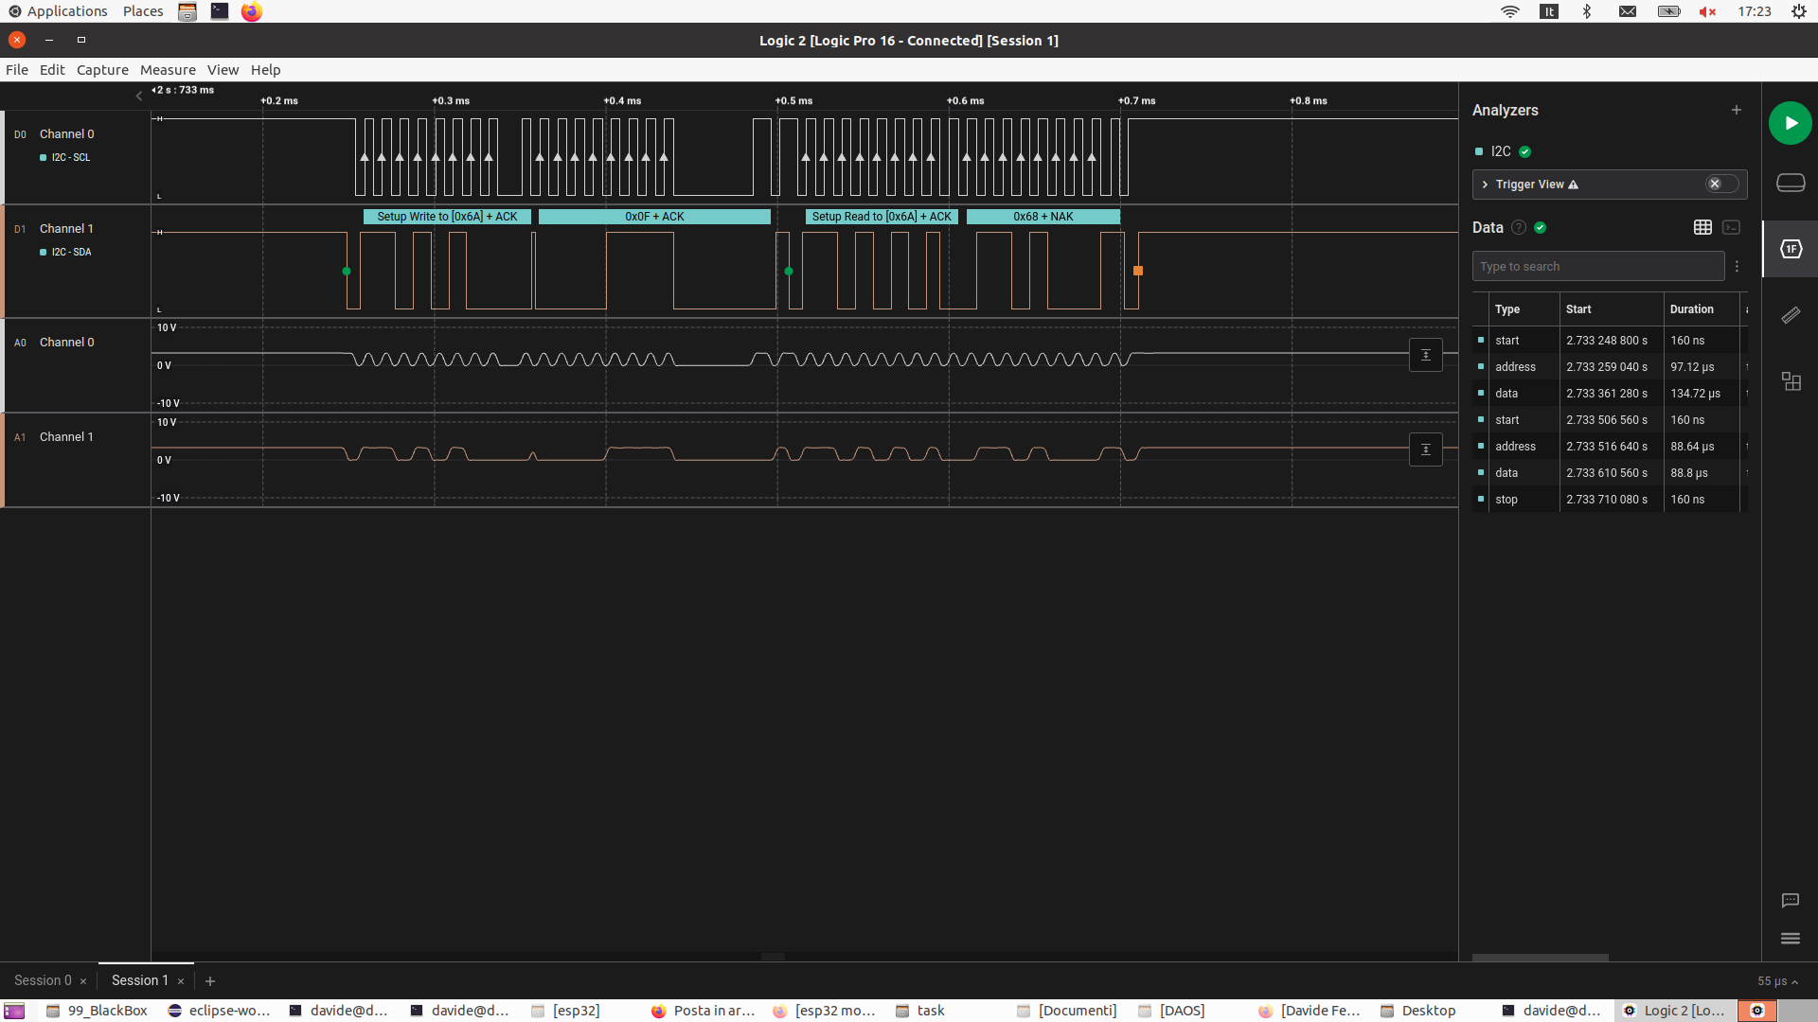
Task: Add a new analyzer with the plus icon
Action: pos(1737,110)
